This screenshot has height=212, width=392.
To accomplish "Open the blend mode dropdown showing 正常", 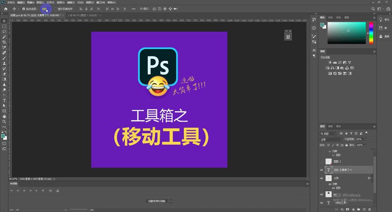I will click(x=331, y=139).
